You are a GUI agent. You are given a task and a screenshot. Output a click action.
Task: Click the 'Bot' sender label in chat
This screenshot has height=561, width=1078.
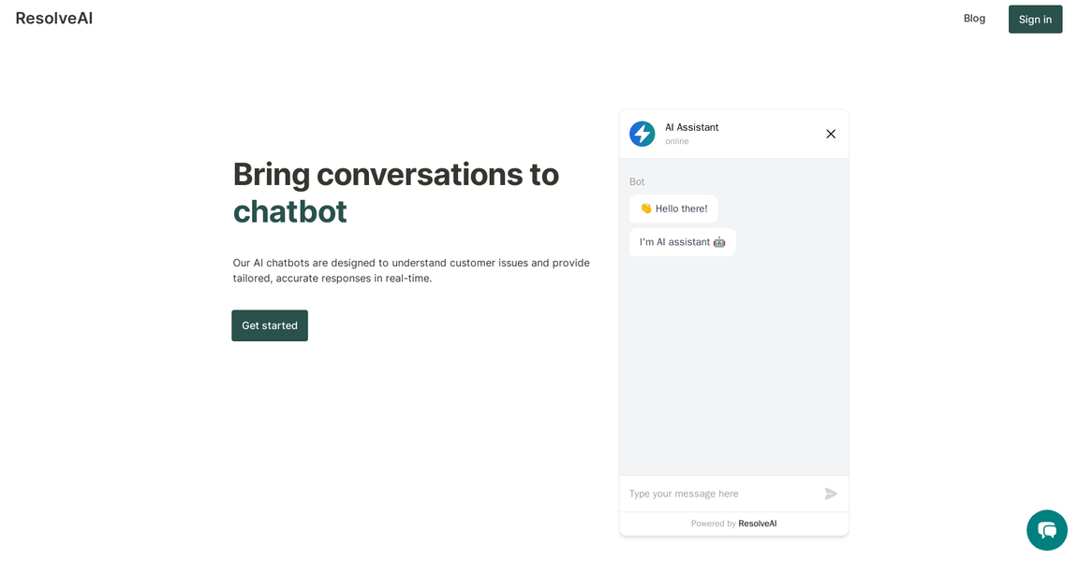[x=637, y=181]
